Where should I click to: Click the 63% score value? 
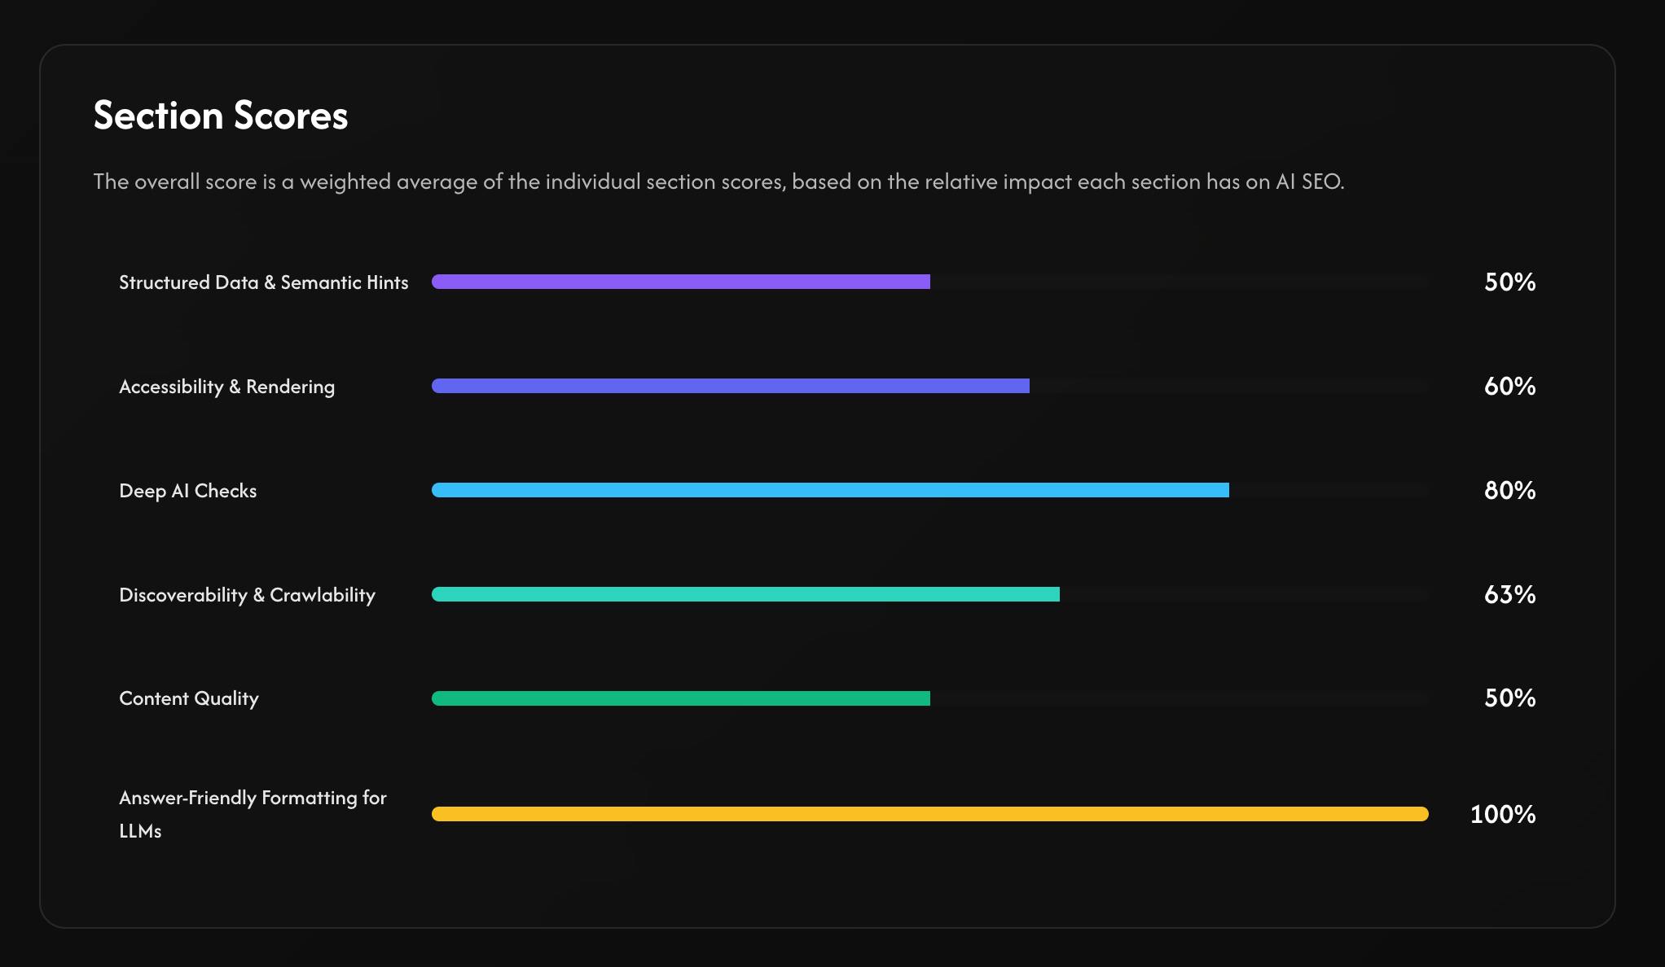click(x=1509, y=594)
